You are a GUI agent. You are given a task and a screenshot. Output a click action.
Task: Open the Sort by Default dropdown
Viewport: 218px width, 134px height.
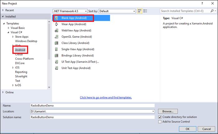117,11
